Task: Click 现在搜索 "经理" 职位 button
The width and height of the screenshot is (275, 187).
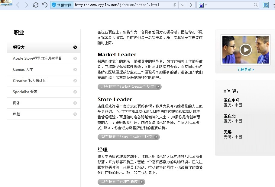Action: 121,182
